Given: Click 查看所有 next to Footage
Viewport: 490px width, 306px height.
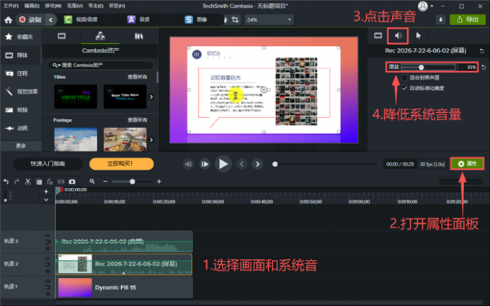Looking at the screenshot, I should point(137,120).
